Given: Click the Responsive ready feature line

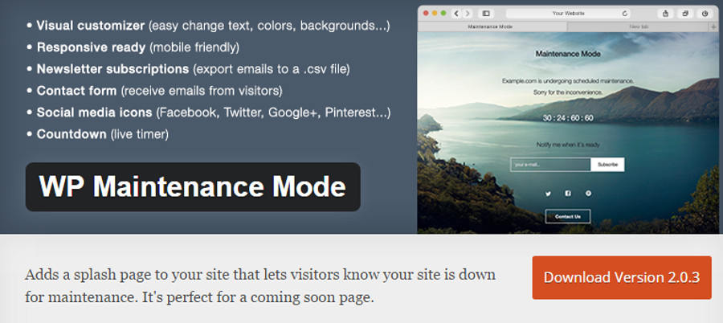Looking at the screenshot, I should click(133, 47).
